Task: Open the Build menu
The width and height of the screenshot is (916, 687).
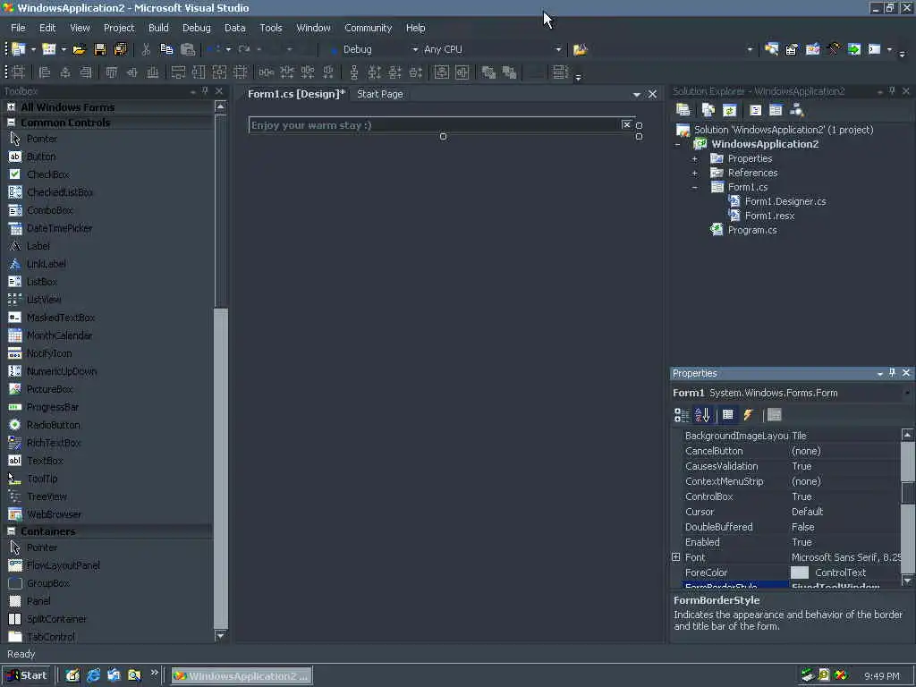Action: coord(158,28)
